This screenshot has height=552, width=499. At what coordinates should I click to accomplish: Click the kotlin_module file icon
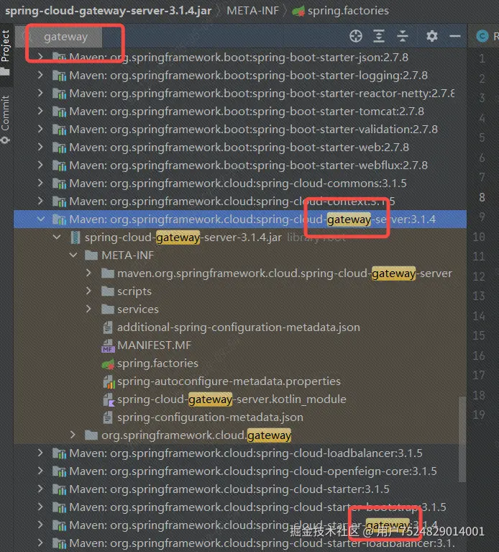(109, 399)
